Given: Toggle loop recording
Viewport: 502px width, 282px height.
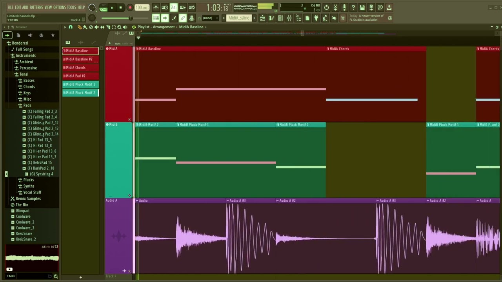Looking at the screenshot, I should click(192, 7).
